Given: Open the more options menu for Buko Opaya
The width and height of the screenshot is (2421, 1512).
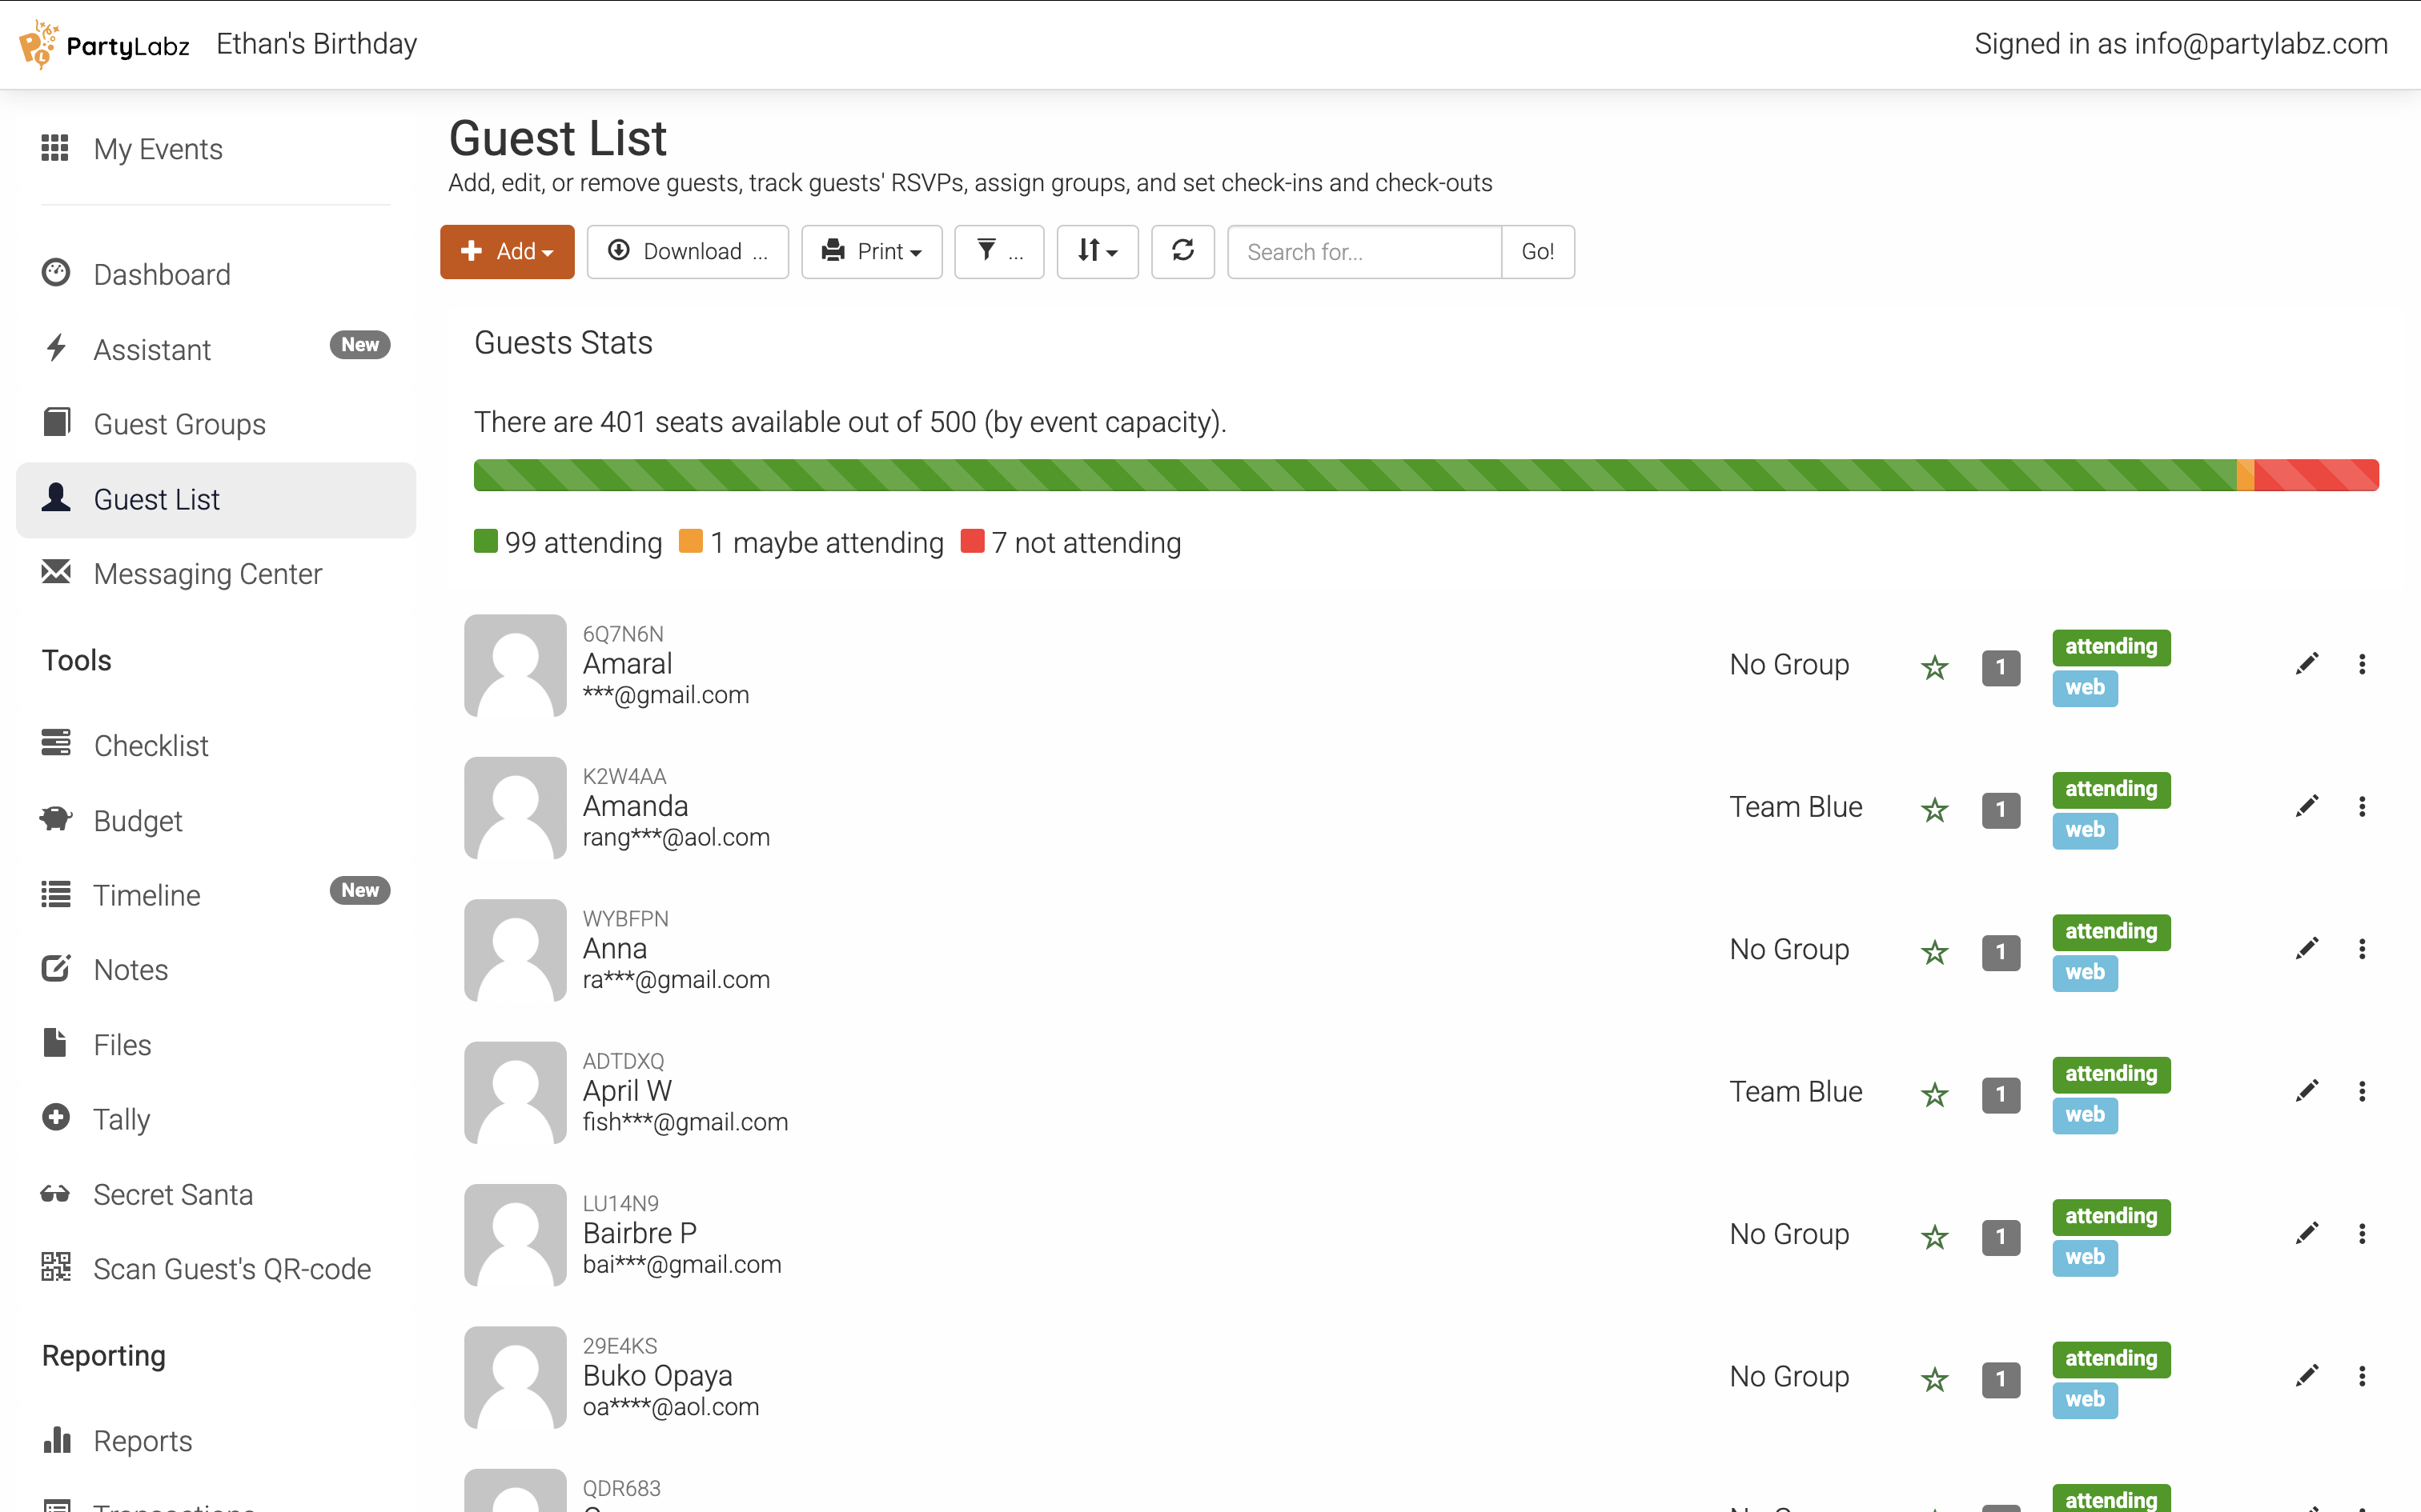Looking at the screenshot, I should 2362,1376.
